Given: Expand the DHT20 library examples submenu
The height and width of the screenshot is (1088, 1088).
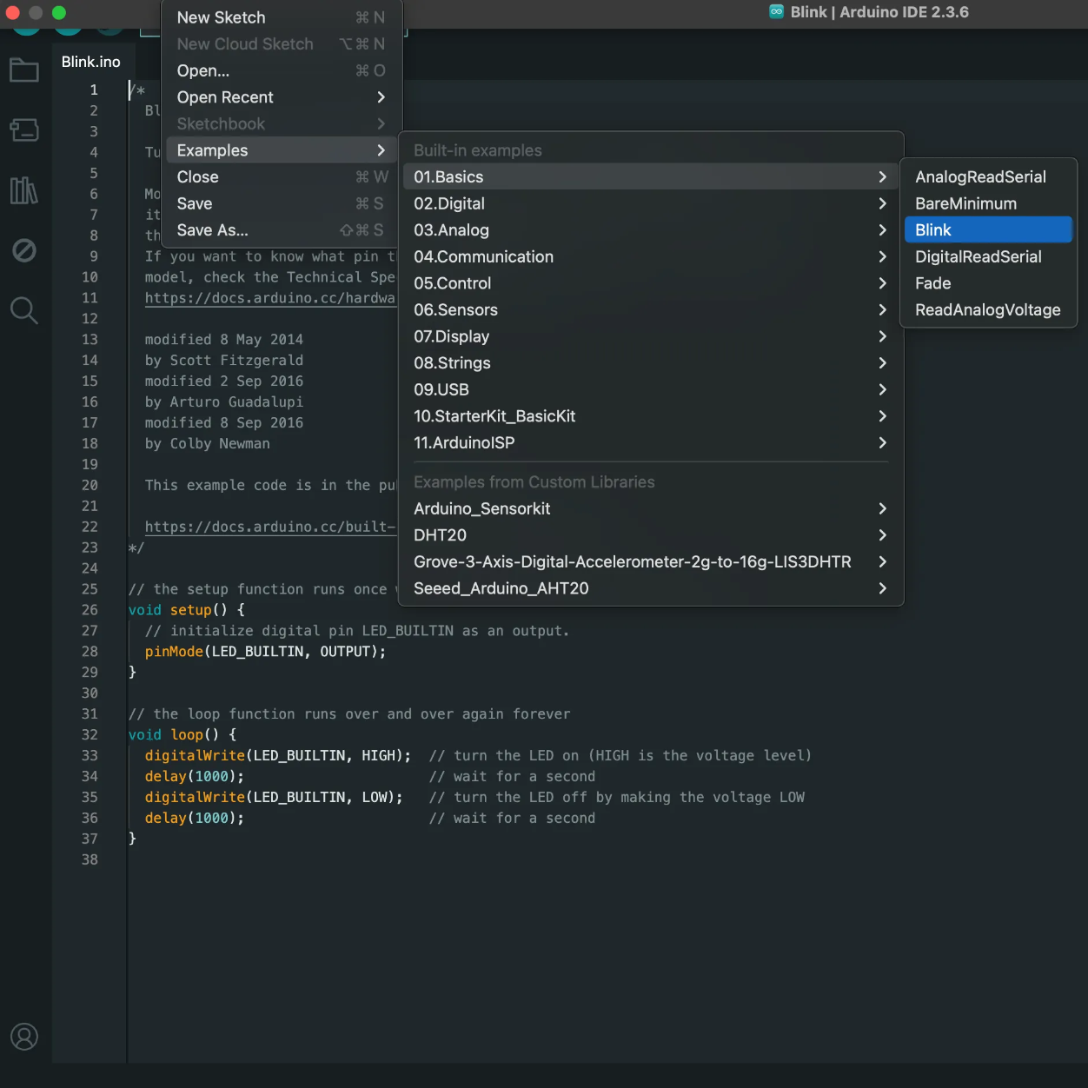Looking at the screenshot, I should pyautogui.click(x=440, y=535).
